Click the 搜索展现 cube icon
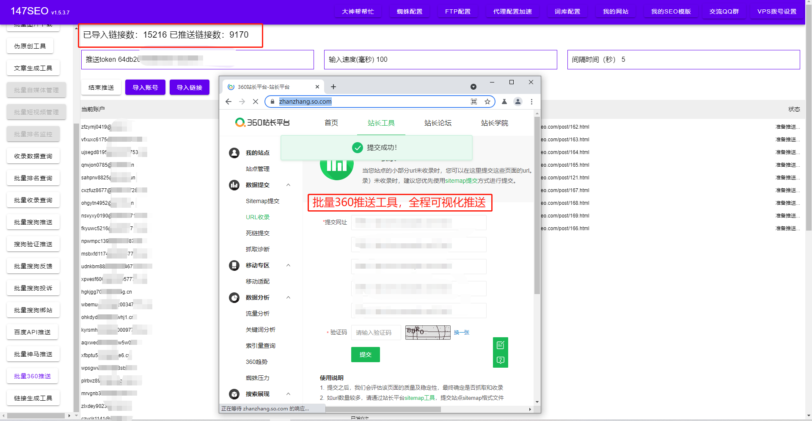 pyautogui.click(x=234, y=394)
